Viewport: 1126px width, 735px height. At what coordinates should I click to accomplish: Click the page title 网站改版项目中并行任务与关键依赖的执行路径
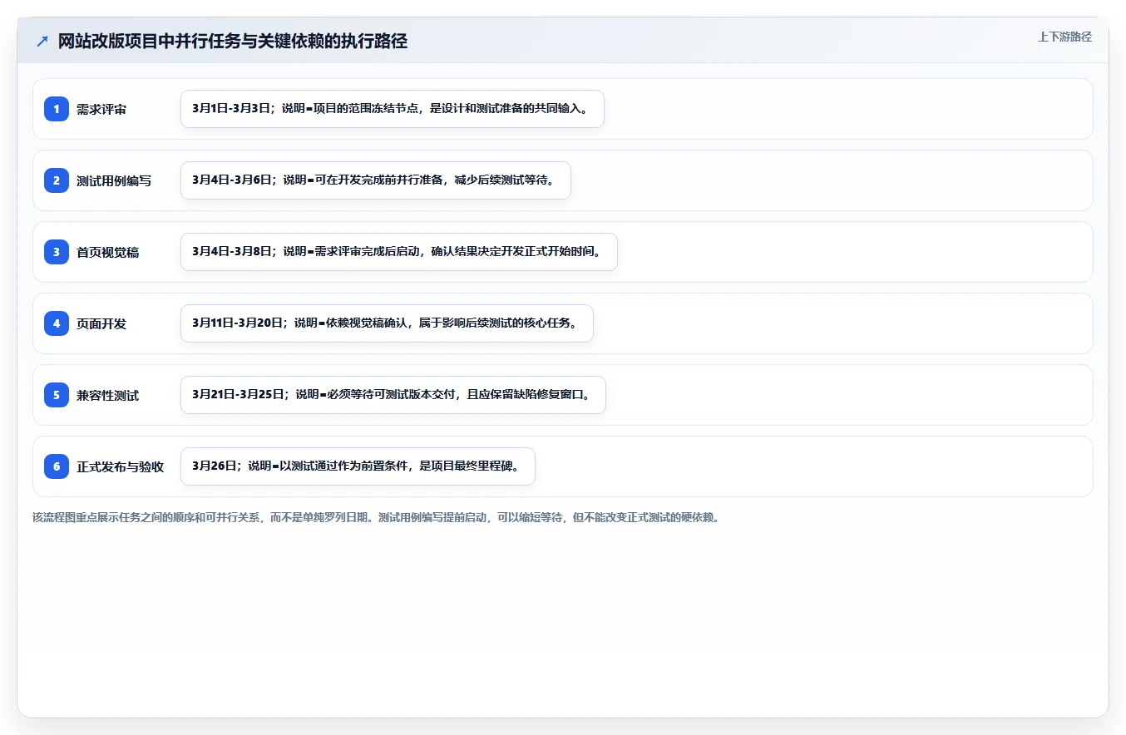(x=233, y=42)
